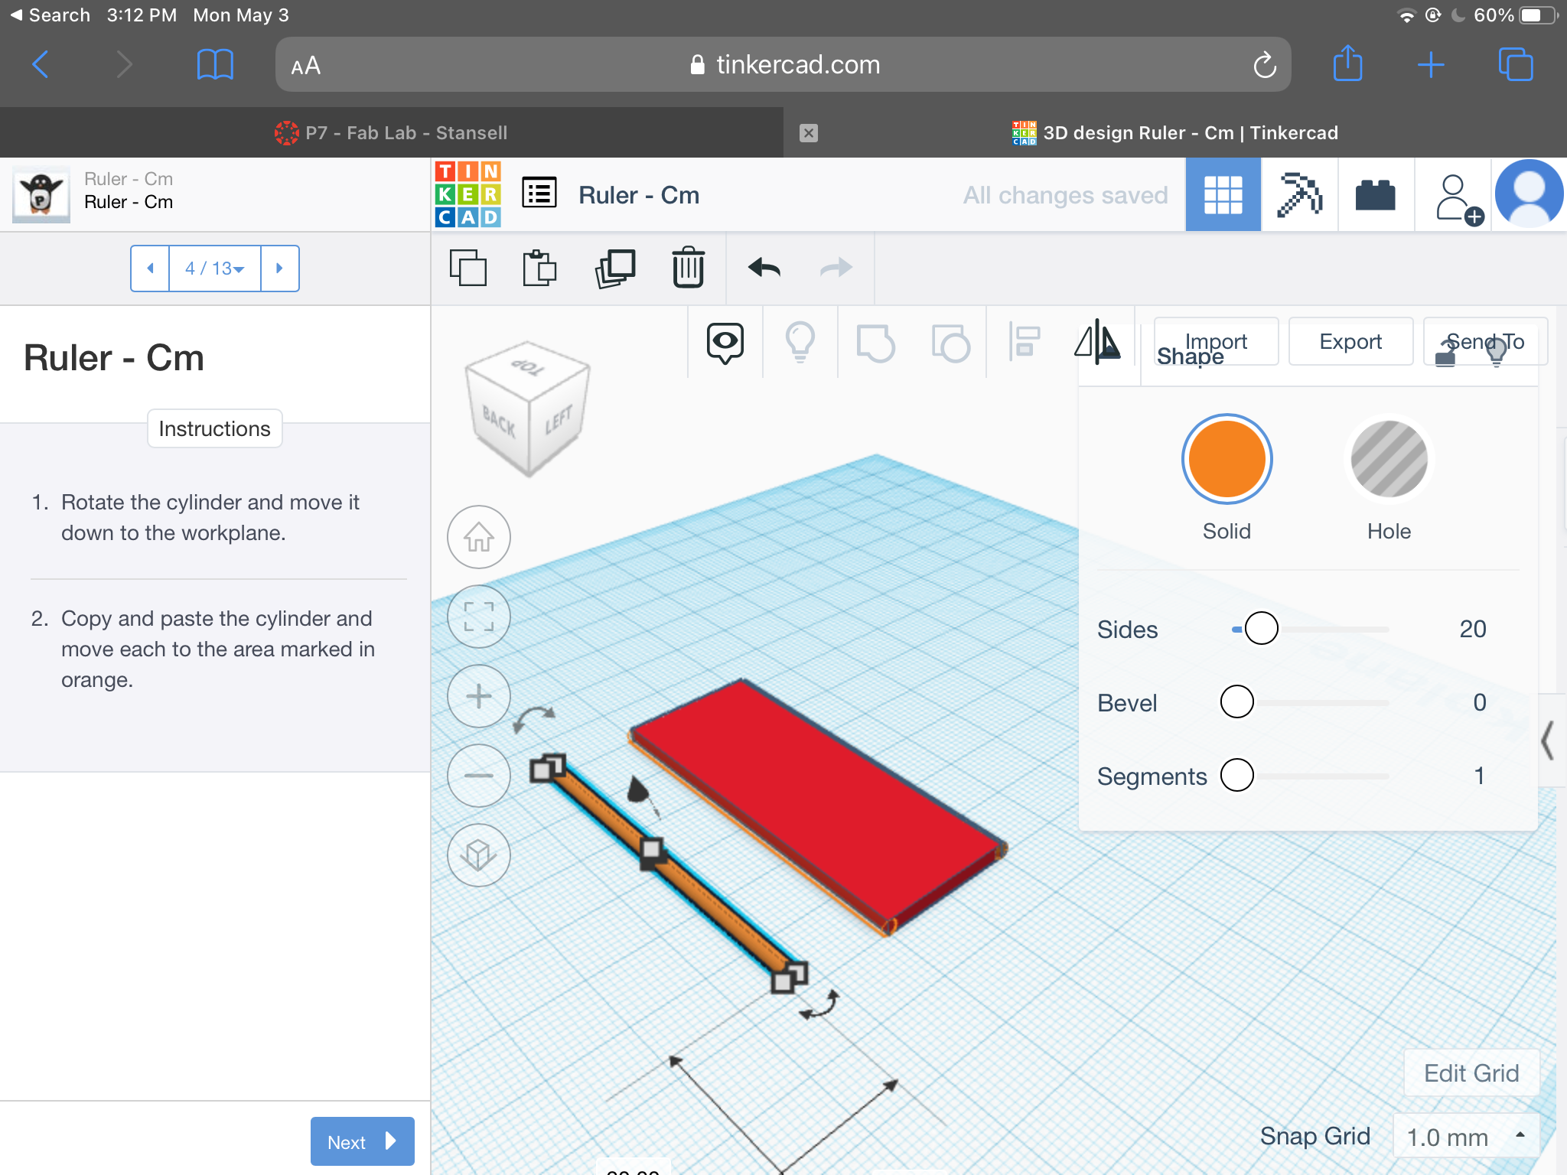Click the Duplicate and repeat icon

tap(615, 268)
